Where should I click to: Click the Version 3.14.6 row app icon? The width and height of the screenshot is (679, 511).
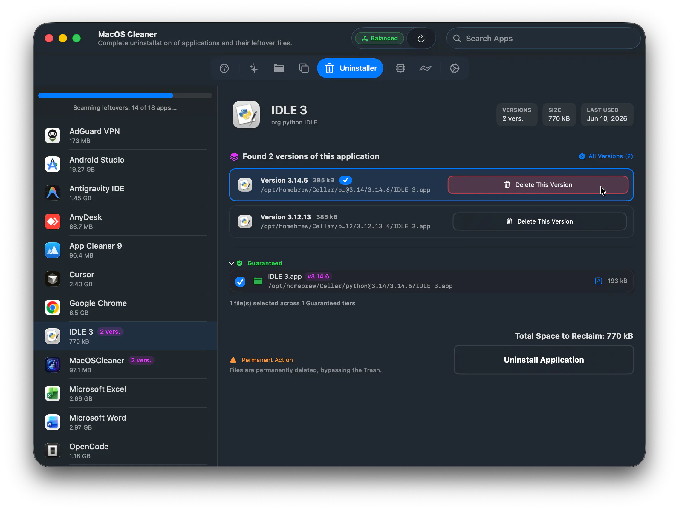click(x=245, y=185)
